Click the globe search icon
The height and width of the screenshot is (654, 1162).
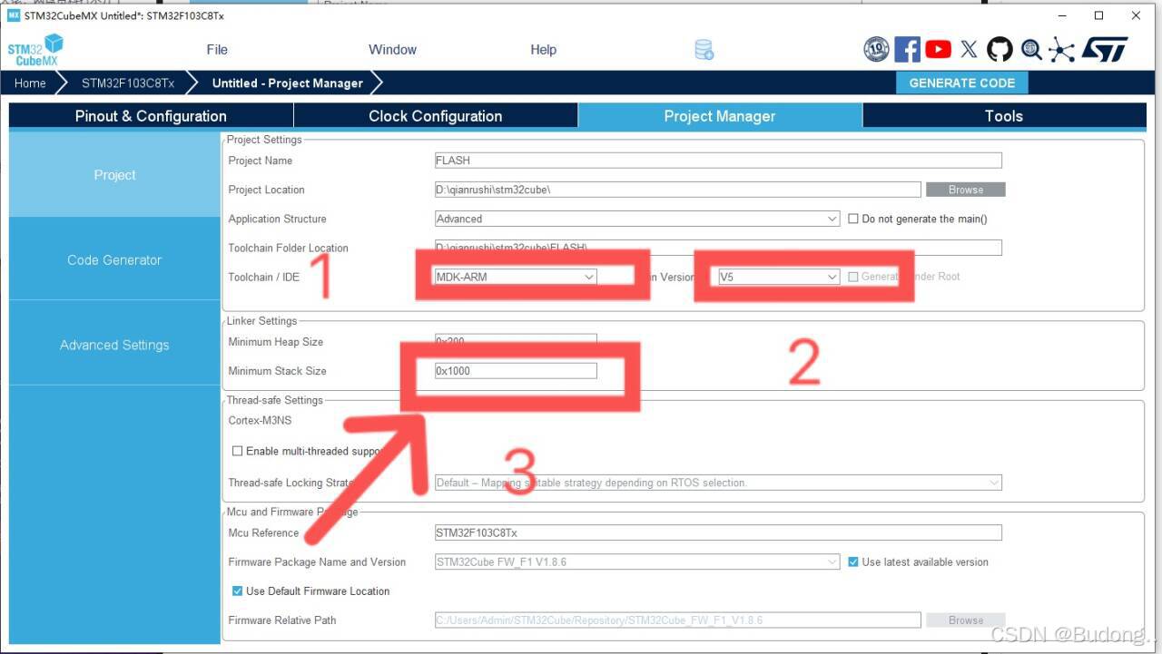(1031, 49)
